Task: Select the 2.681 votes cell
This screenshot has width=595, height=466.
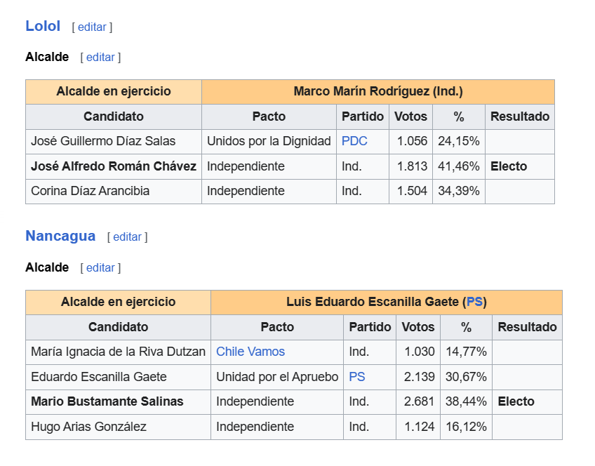Action: click(418, 402)
